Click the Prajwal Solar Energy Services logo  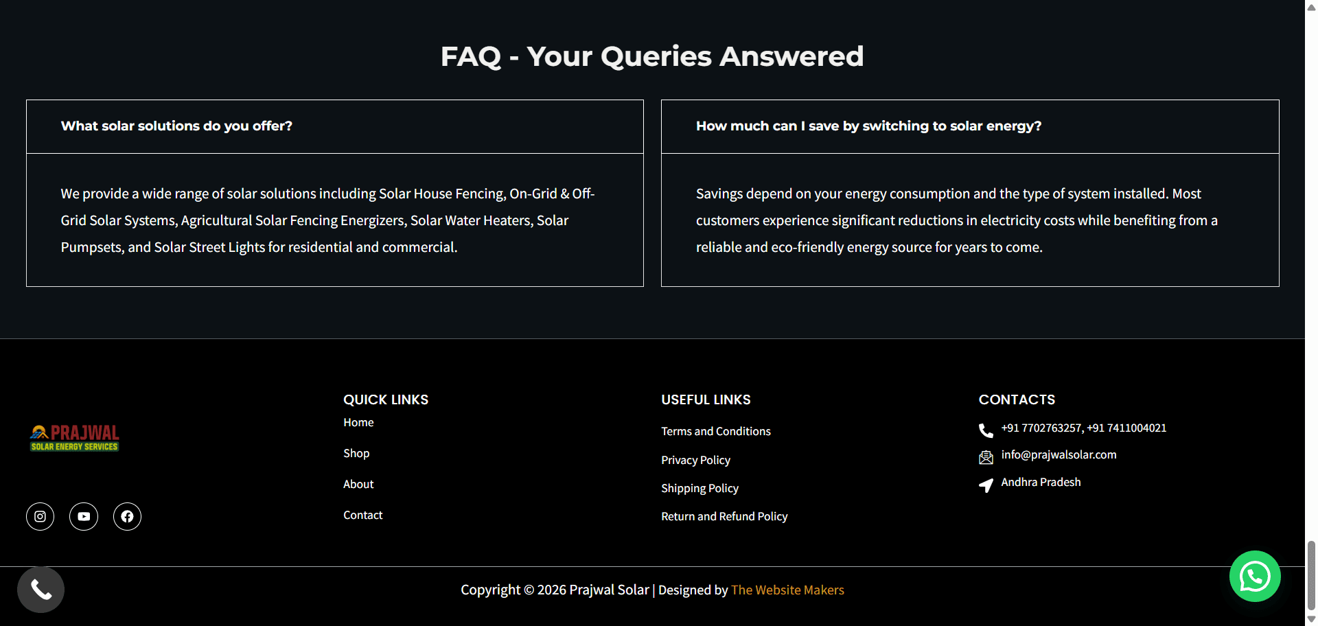point(74,437)
